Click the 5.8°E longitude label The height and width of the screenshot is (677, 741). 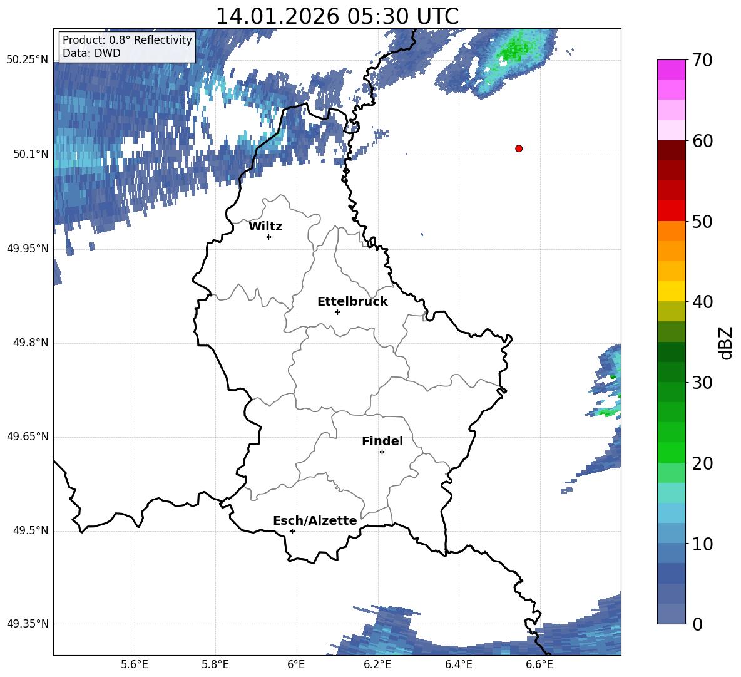(215, 664)
